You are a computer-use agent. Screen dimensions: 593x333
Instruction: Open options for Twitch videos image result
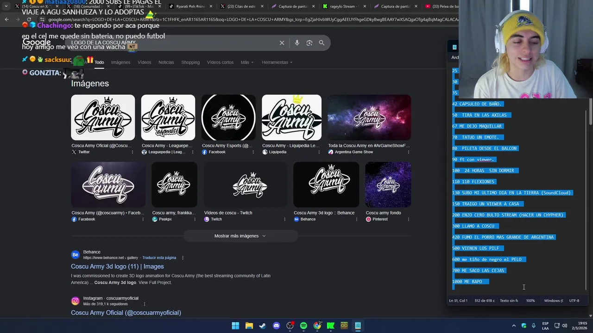click(284, 219)
